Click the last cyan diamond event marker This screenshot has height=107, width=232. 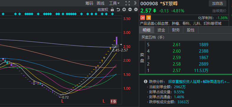[112, 14]
